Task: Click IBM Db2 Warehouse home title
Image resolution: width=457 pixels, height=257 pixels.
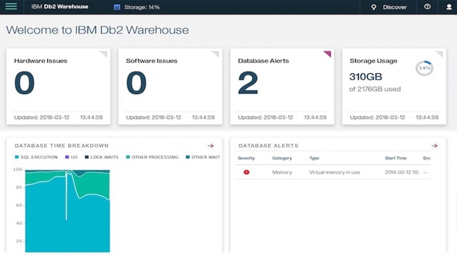Action: [x=59, y=6]
